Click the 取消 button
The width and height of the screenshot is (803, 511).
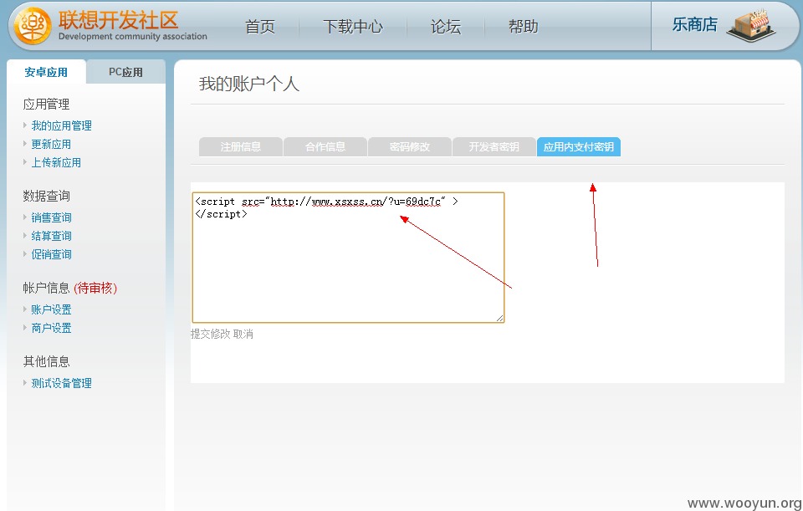(243, 334)
